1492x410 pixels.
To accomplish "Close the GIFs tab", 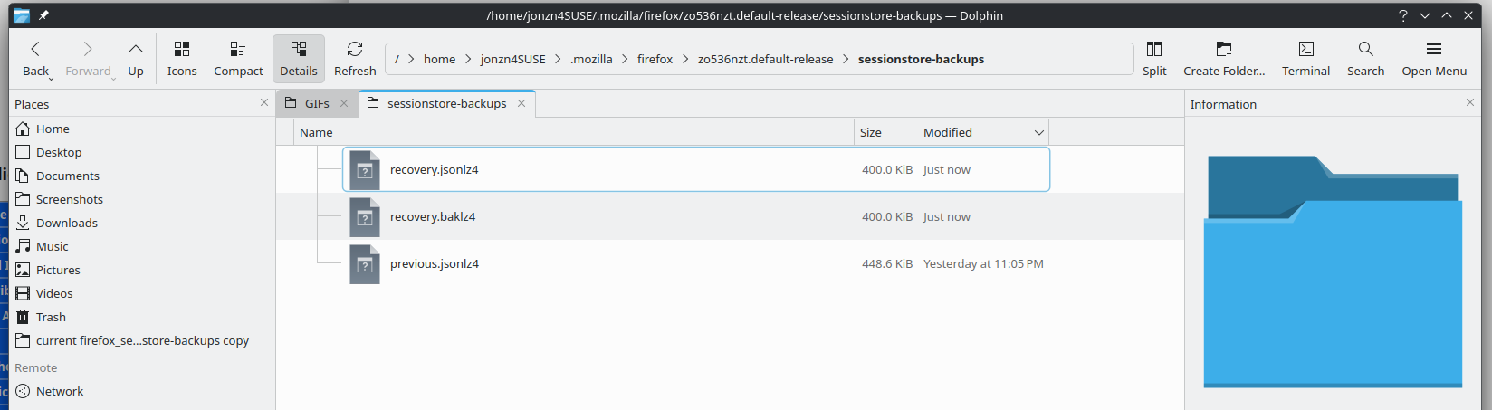I will point(344,103).
